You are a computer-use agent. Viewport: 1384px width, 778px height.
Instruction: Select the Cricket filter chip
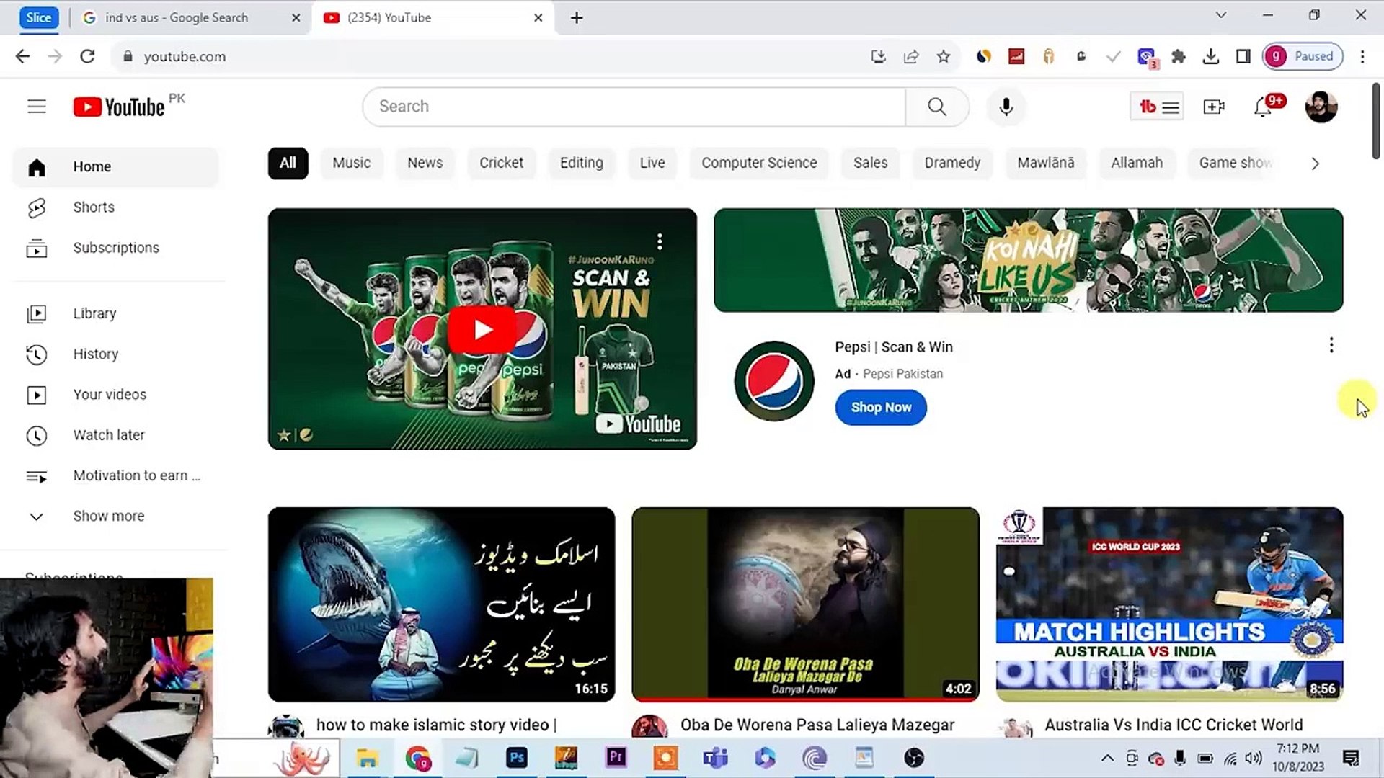(502, 163)
